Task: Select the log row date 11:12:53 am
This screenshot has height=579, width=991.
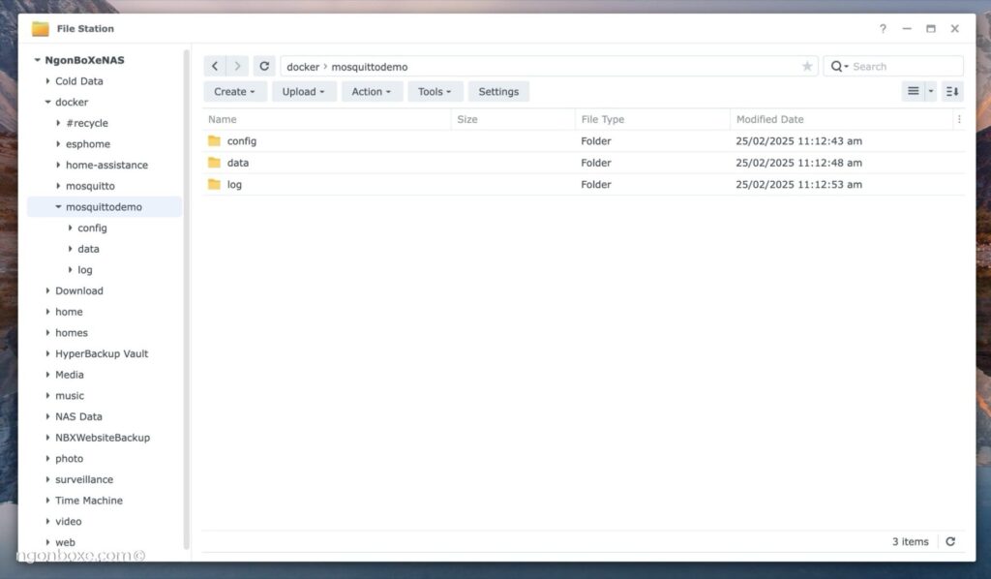Action: (x=798, y=184)
